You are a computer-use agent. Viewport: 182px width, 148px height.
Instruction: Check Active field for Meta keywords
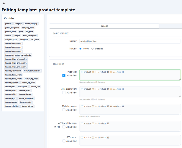(x=64, y=110)
